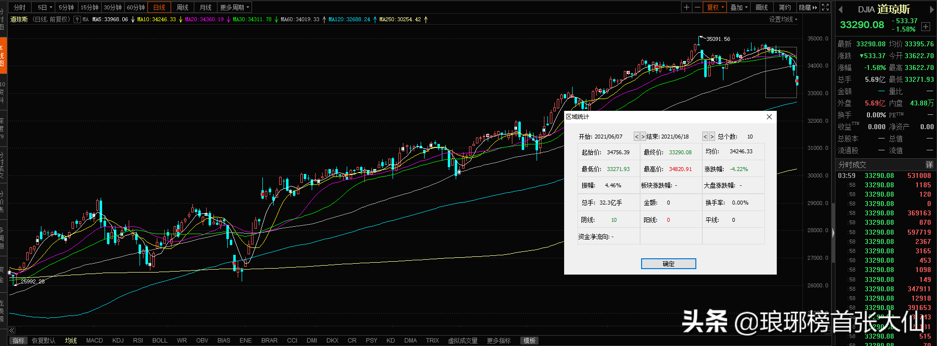
Task: Switch to the 5分钟 period tab
Action: click(x=66, y=7)
